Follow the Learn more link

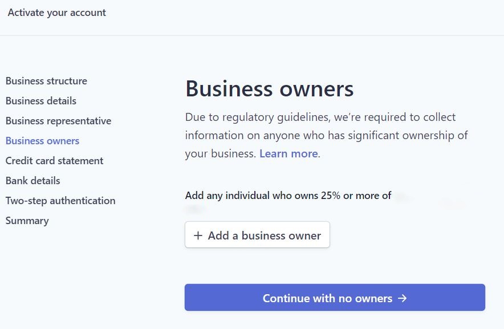tap(288, 154)
